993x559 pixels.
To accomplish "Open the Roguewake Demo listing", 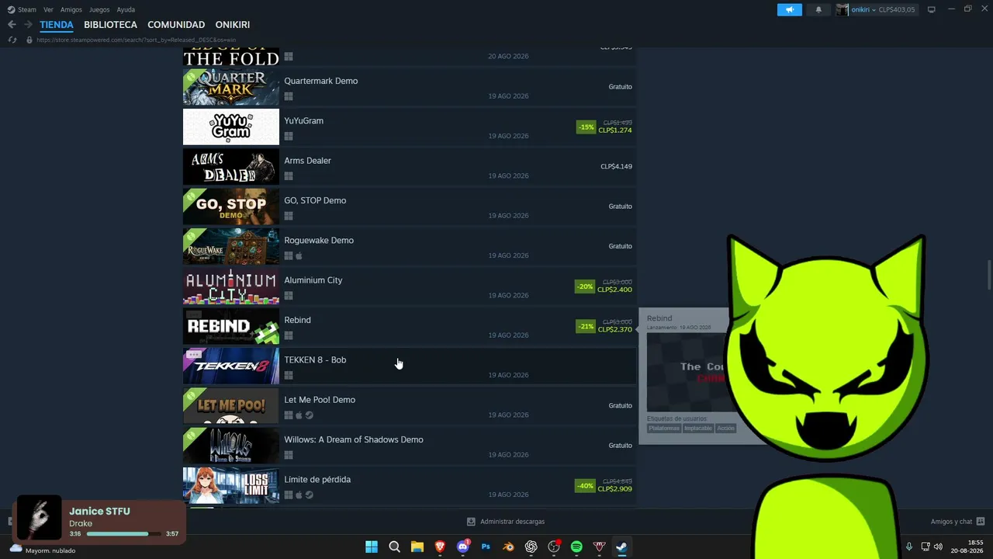I will point(410,246).
